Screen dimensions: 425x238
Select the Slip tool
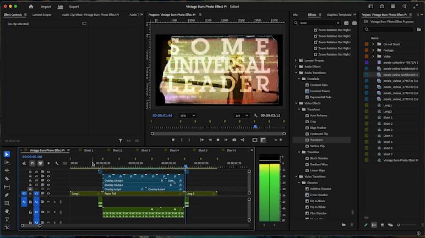click(7, 187)
